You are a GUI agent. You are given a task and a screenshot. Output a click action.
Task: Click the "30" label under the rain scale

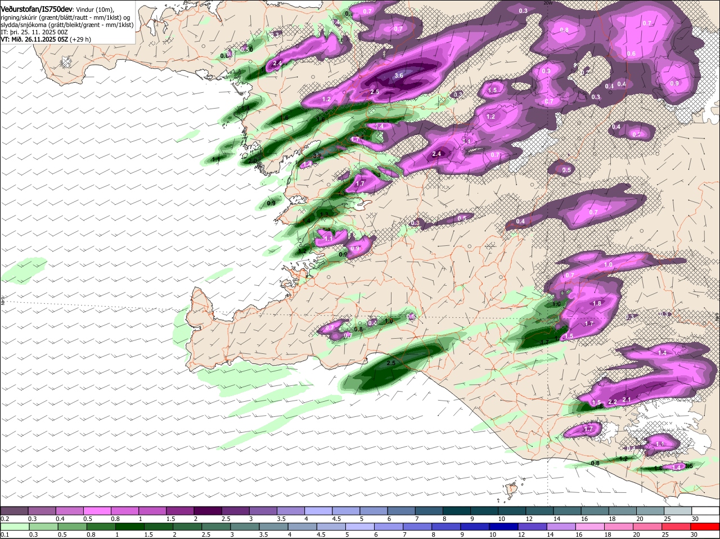tap(694, 534)
